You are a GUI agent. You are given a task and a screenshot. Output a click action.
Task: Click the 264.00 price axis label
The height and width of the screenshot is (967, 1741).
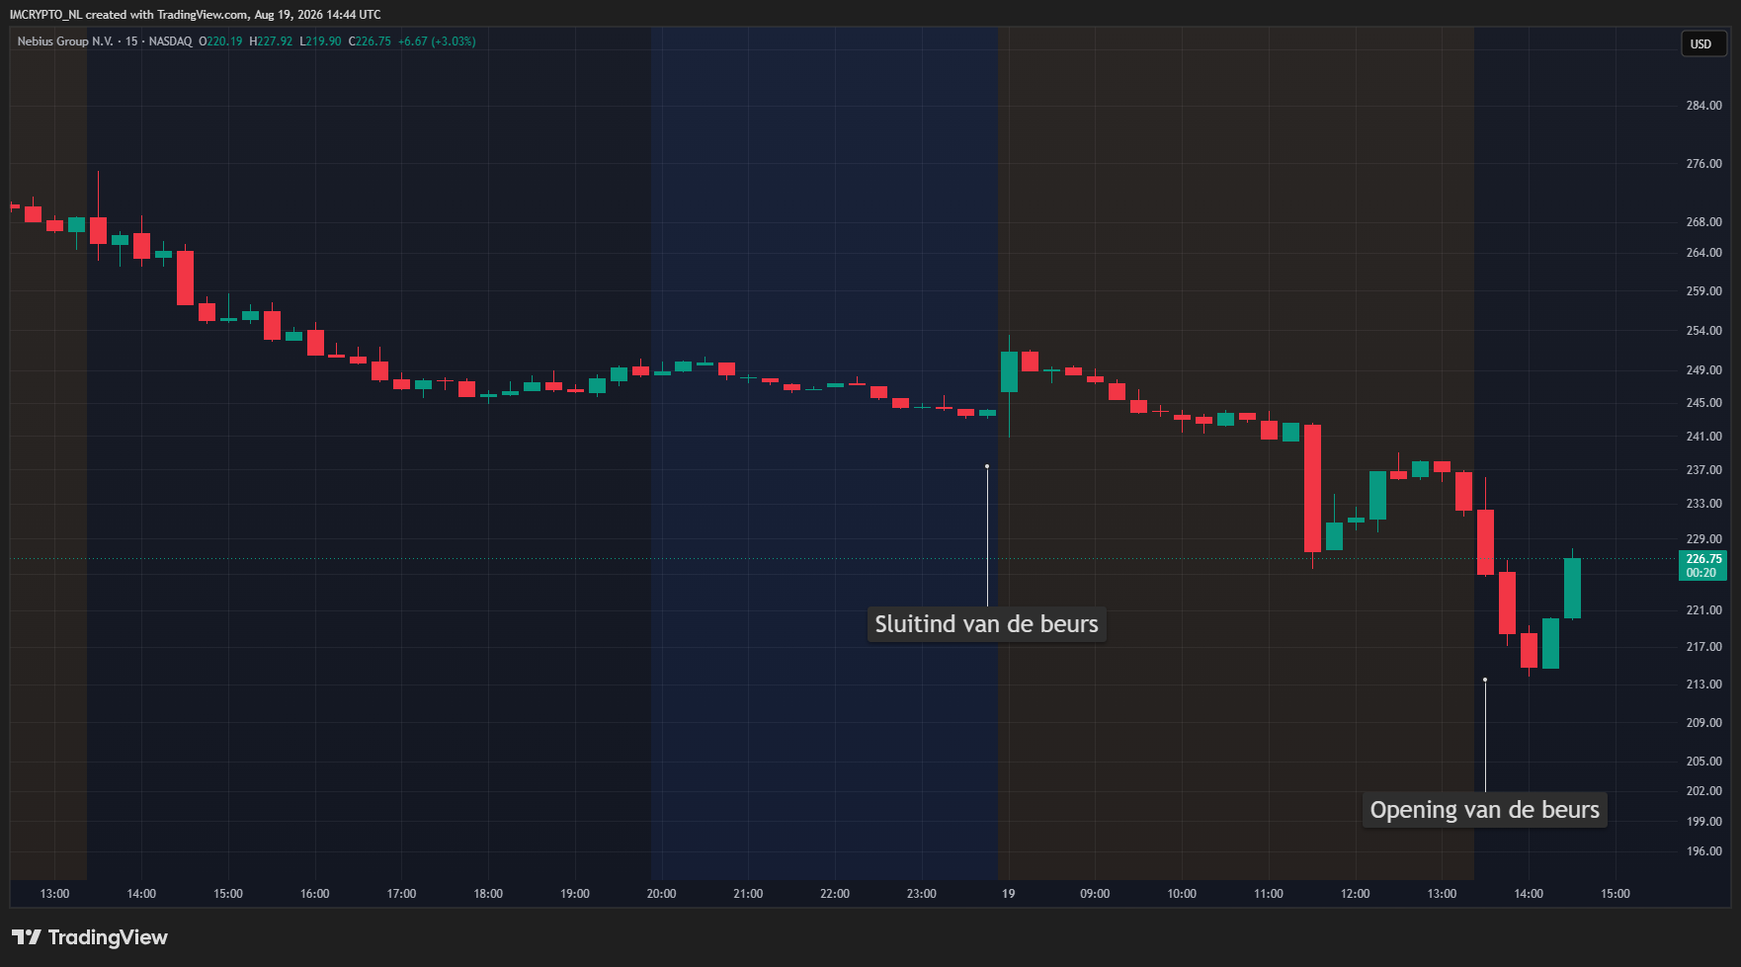1703,253
